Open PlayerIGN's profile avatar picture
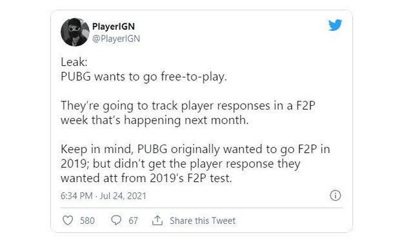 [75, 32]
